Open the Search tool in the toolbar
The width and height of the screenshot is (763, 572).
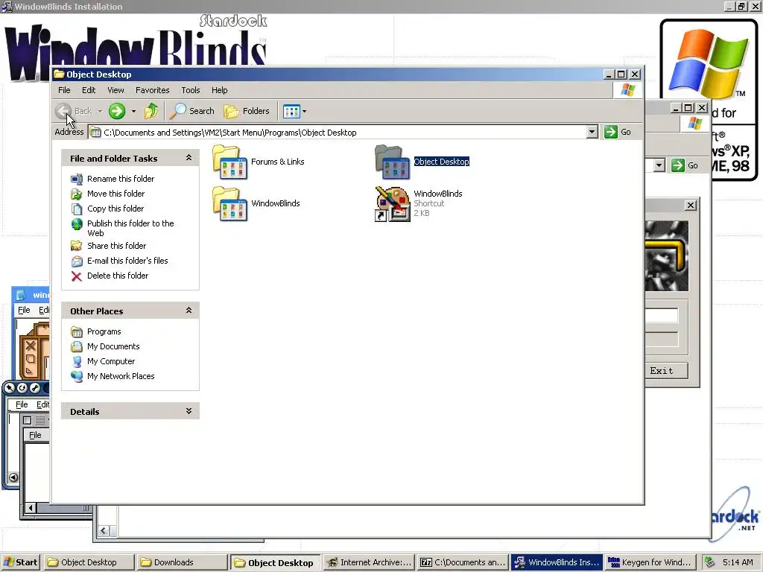tap(192, 111)
